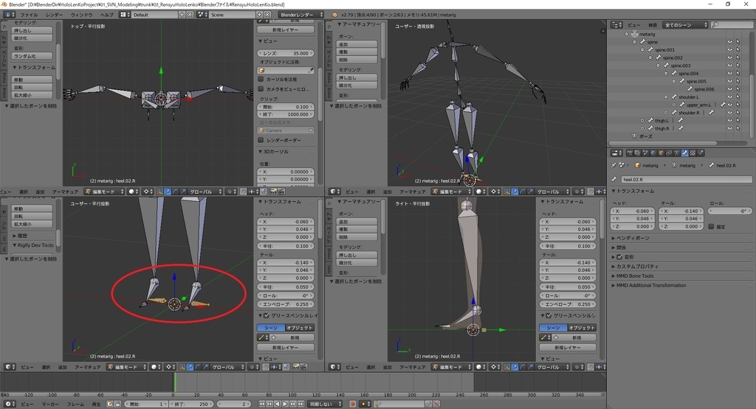
Task: Hide spine.003 with its eye icon
Action: point(729,66)
